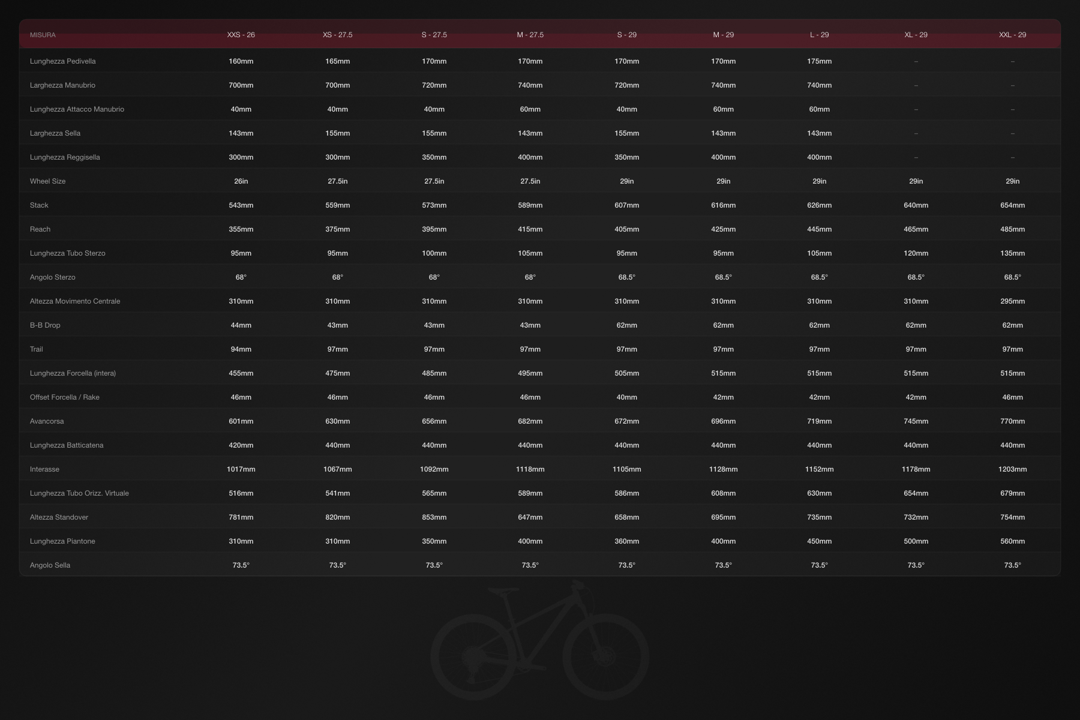
Task: Click the M - 27.5 size header
Action: (530, 35)
